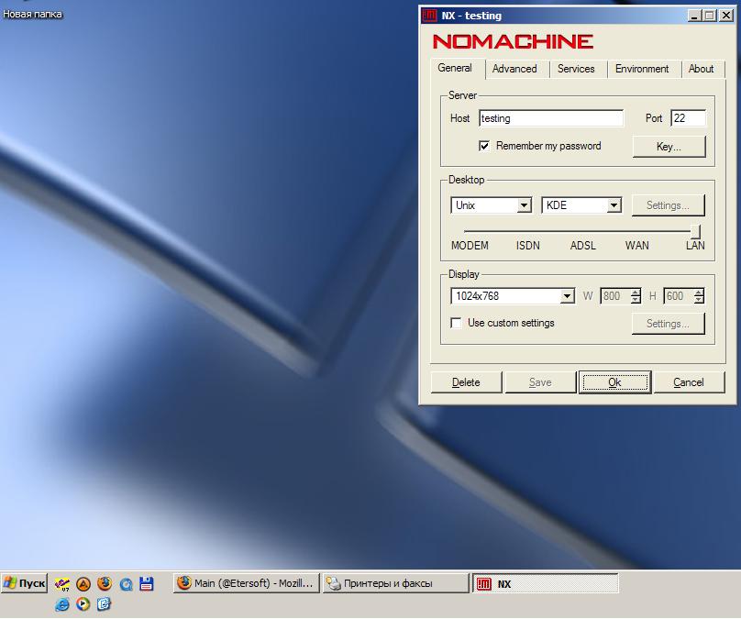The width and height of the screenshot is (741, 619).
Task: Launch Internet Explorer from quick launch
Action: (x=62, y=603)
